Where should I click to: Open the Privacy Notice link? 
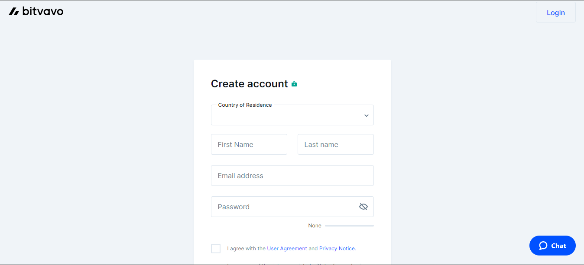[337, 249]
